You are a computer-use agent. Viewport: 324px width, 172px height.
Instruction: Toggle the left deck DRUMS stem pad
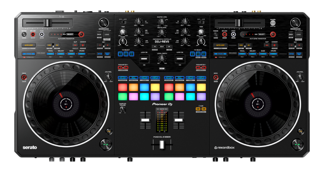(x=82, y=54)
